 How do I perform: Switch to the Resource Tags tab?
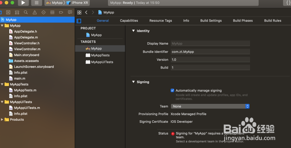161,21
